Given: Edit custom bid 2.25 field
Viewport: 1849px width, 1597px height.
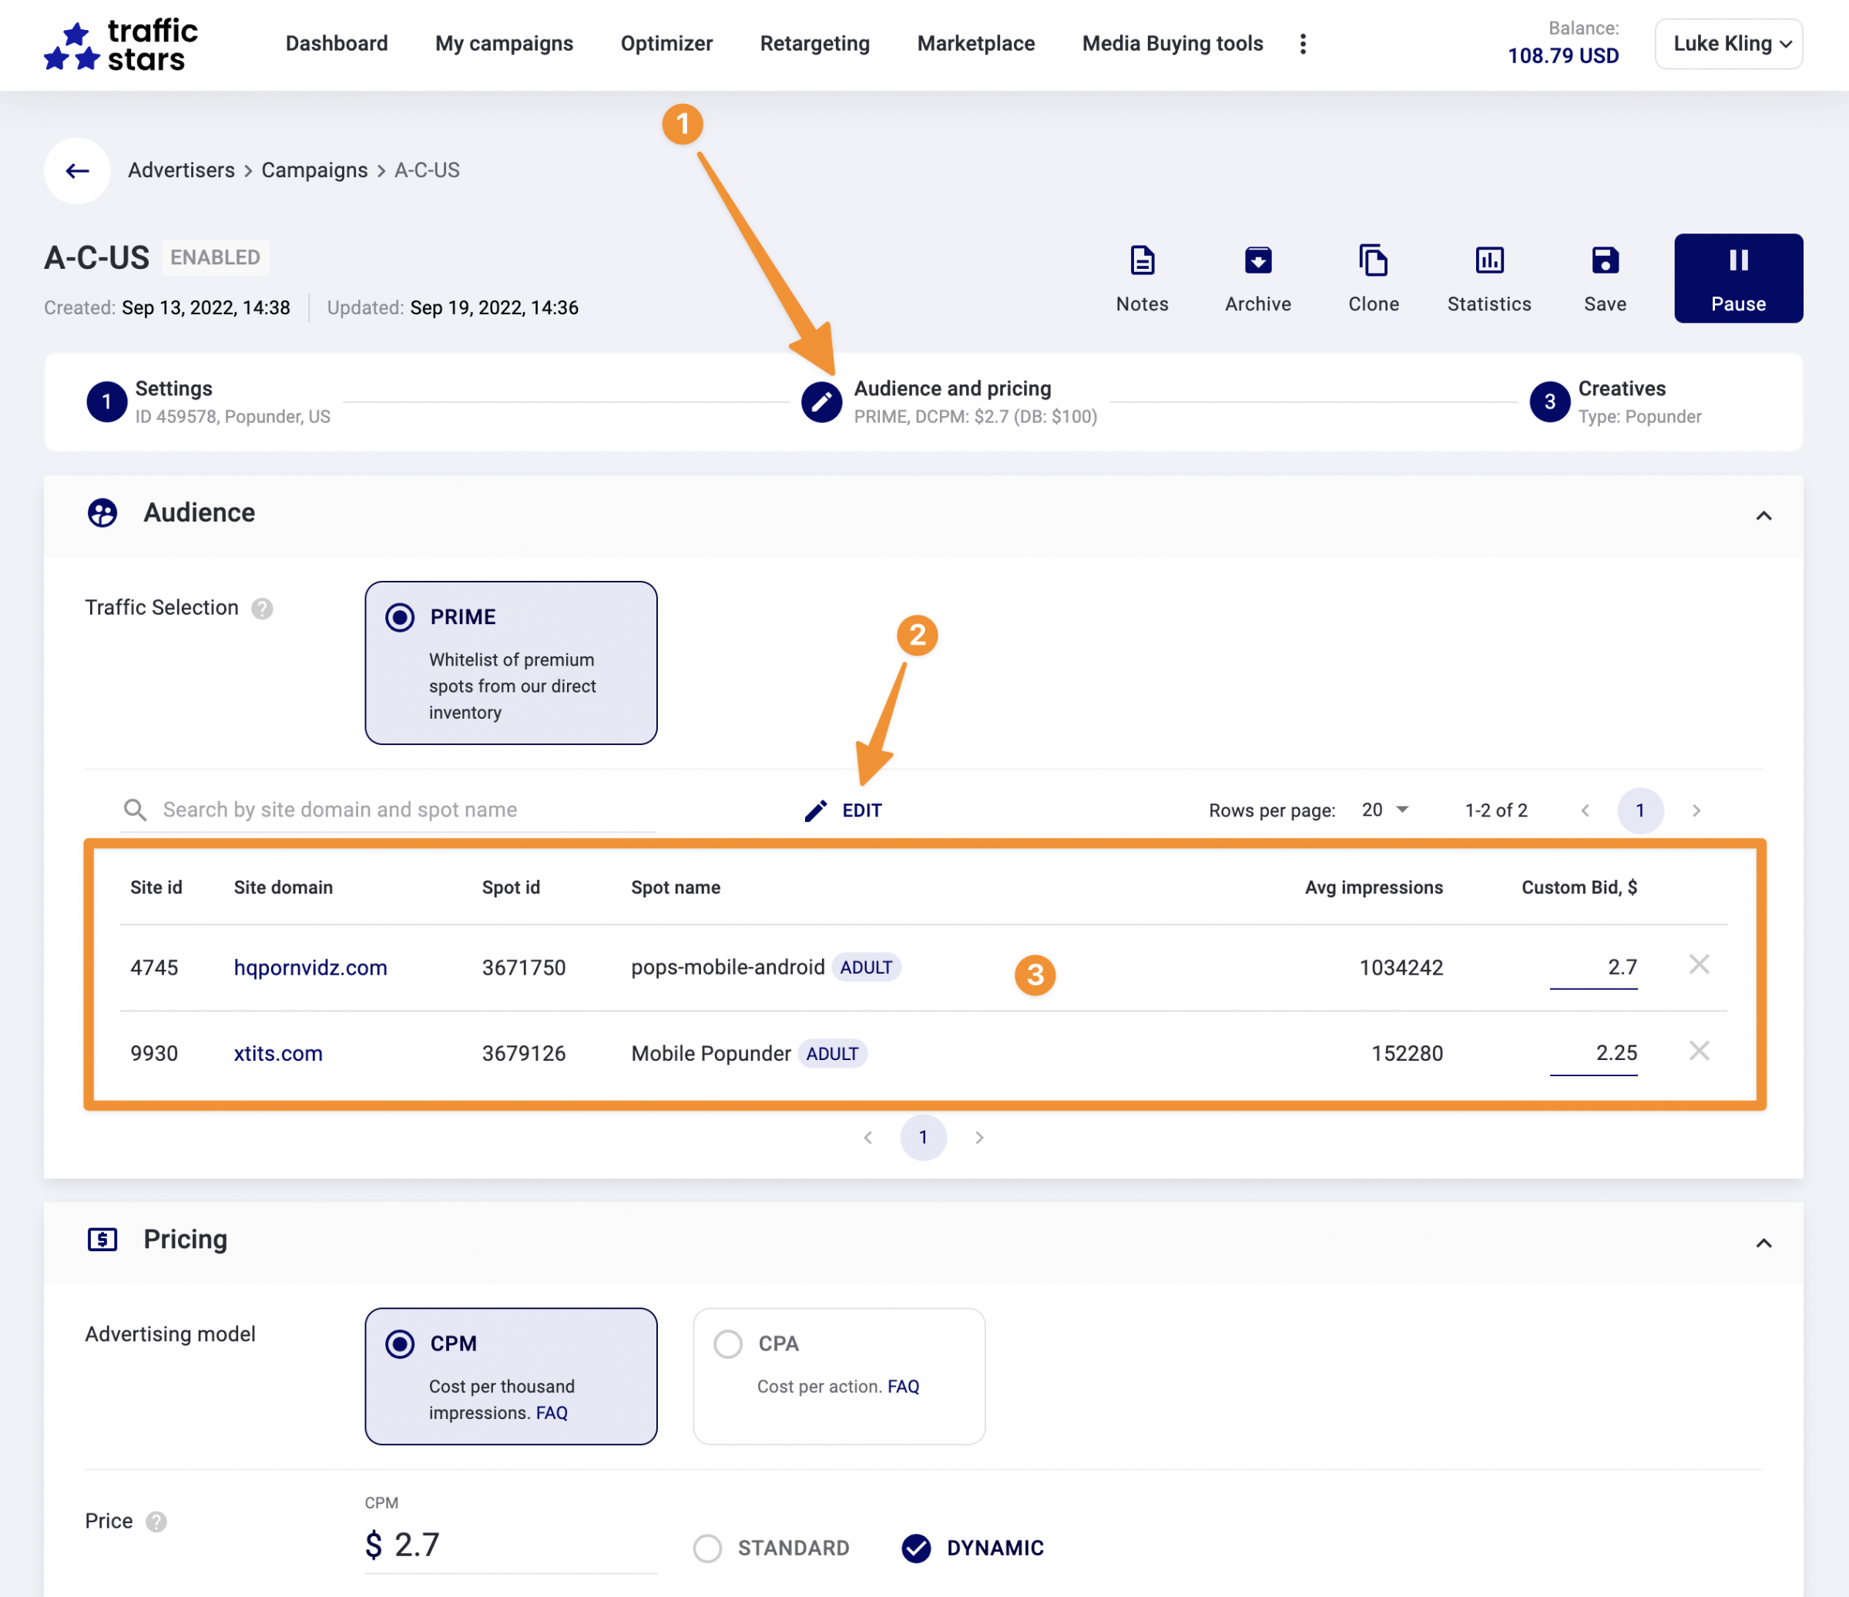Looking at the screenshot, I should [x=1593, y=1054].
